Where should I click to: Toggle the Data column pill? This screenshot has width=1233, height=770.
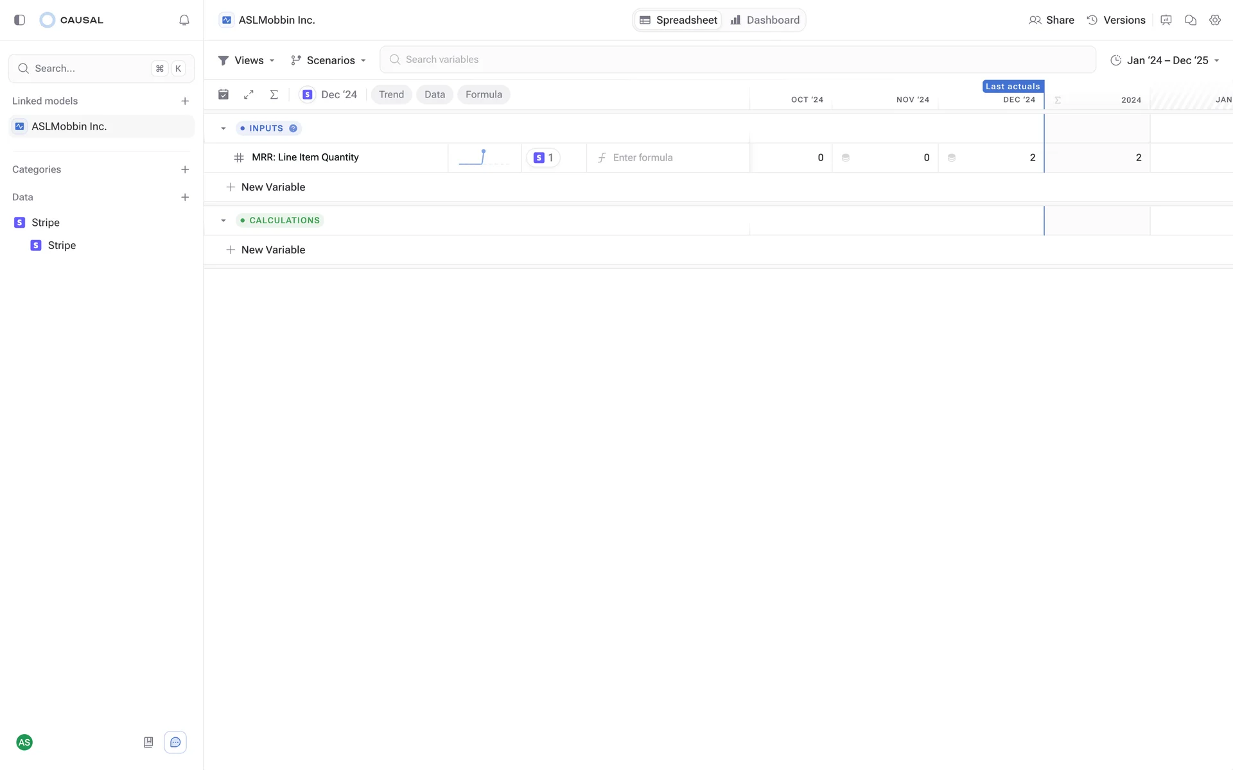[435, 94]
